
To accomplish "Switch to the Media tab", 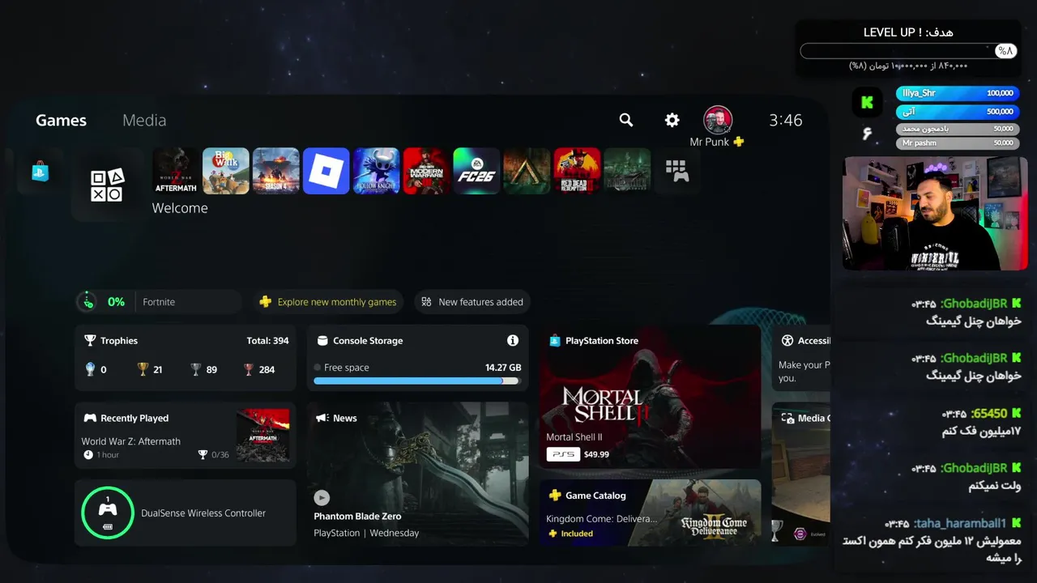I will (144, 121).
